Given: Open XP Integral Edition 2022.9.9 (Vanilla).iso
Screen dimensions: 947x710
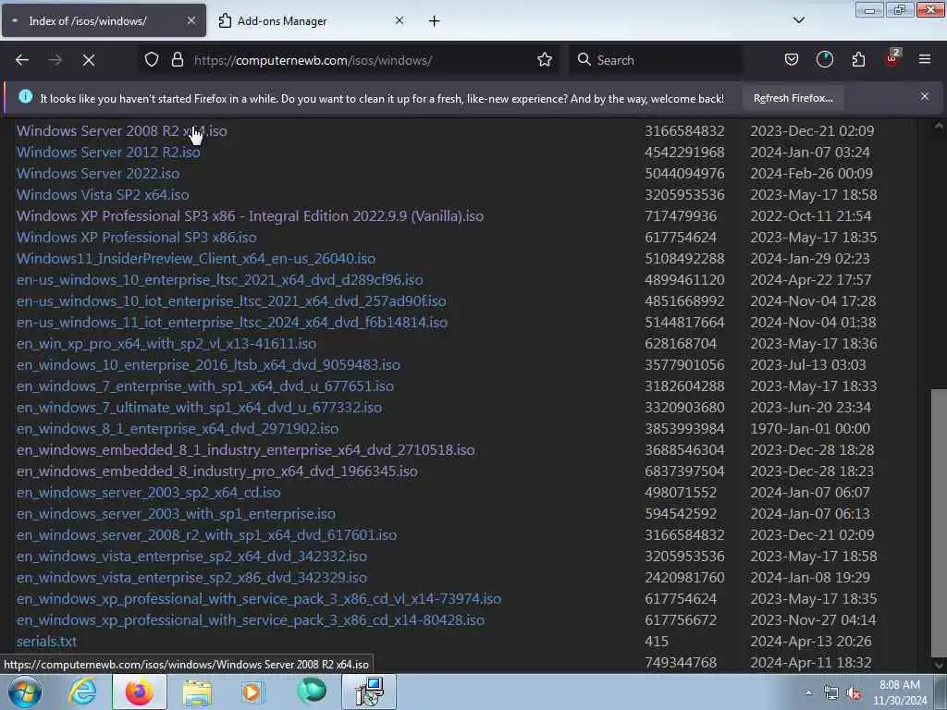Looking at the screenshot, I should 250,216.
